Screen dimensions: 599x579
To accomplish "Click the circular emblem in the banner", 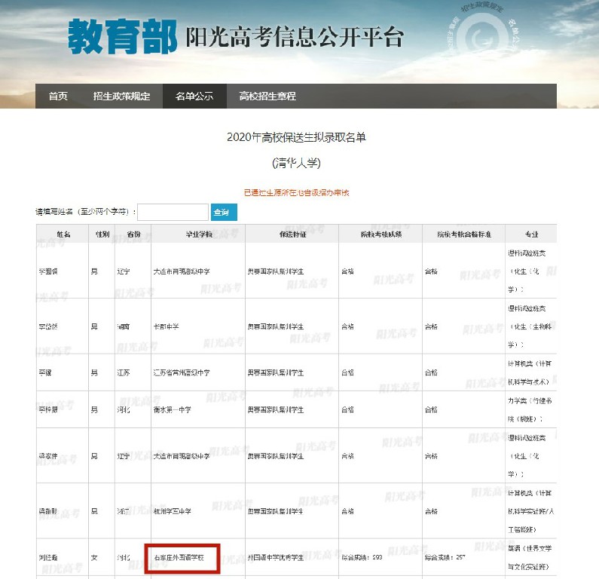I will pos(484,35).
